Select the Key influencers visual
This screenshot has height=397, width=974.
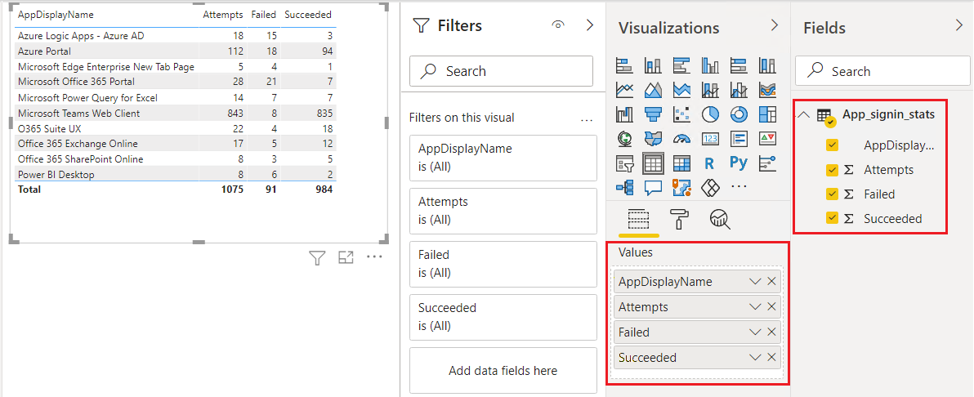click(x=768, y=163)
